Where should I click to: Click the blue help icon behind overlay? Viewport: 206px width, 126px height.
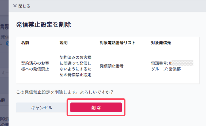click(x=7, y=43)
